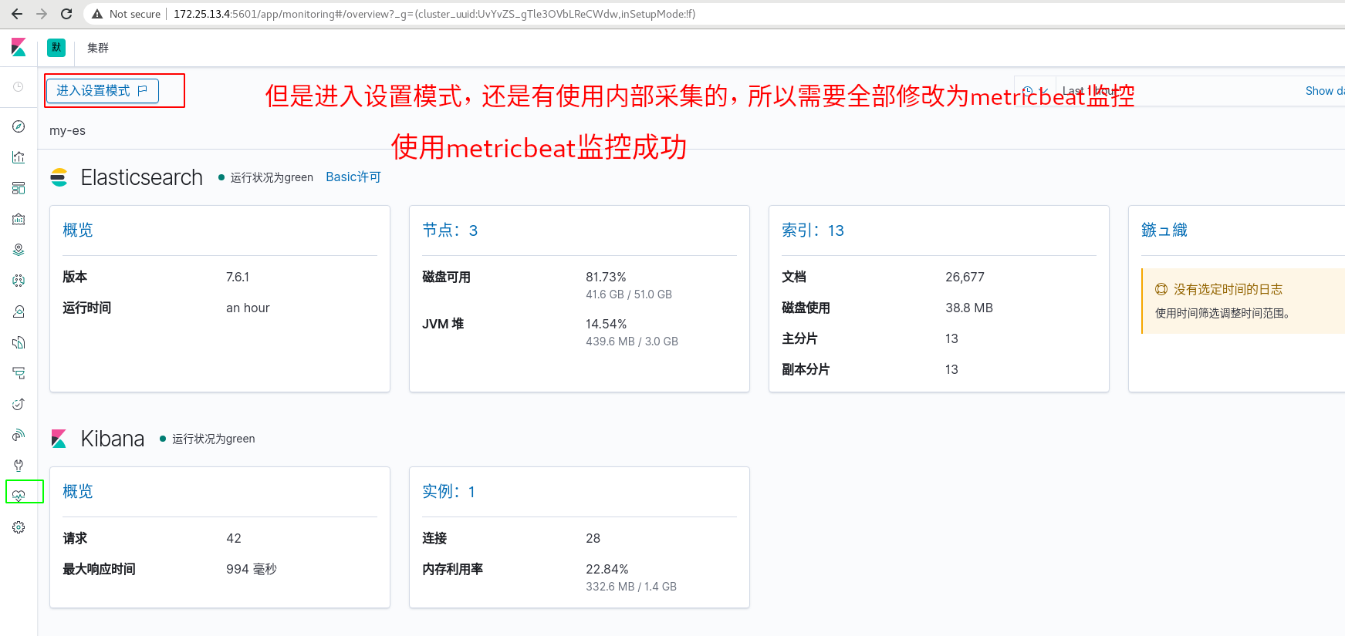
Task: Open 实例: 1 instances link
Action: (x=449, y=491)
